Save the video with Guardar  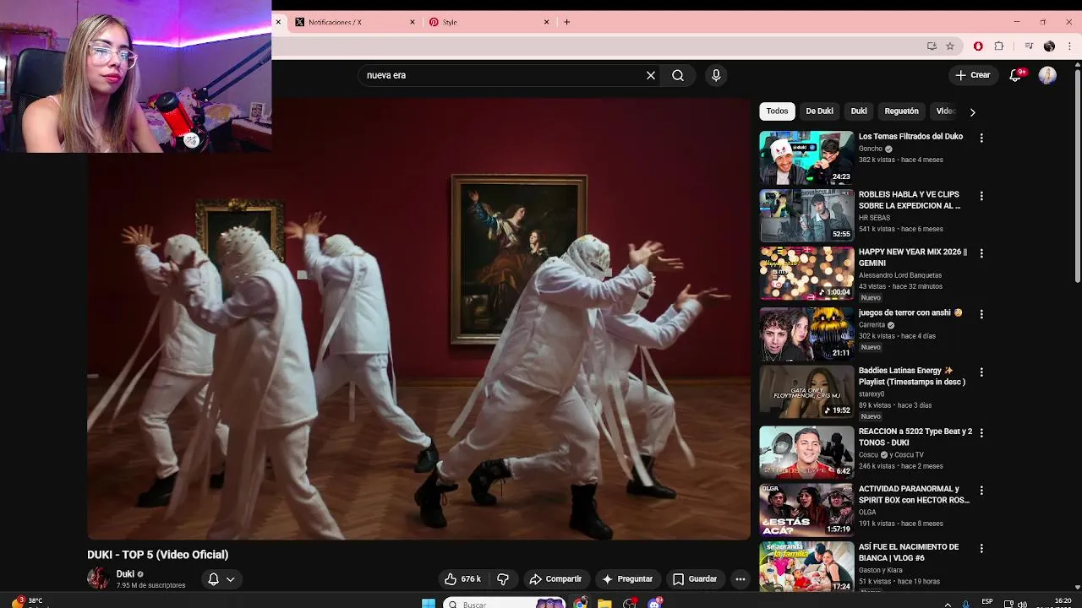click(x=695, y=578)
